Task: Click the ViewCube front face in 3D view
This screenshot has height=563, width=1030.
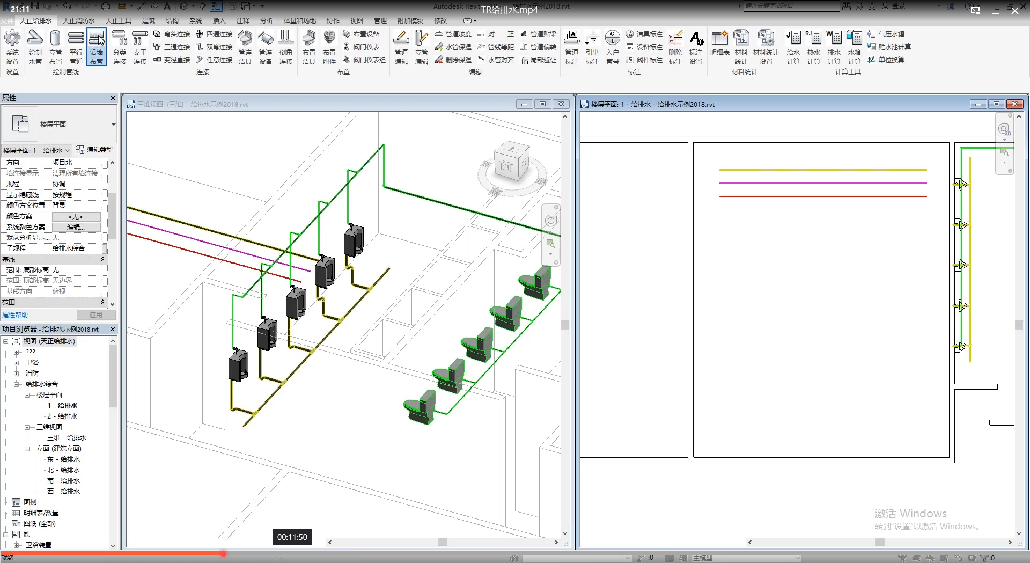Action: (506, 166)
